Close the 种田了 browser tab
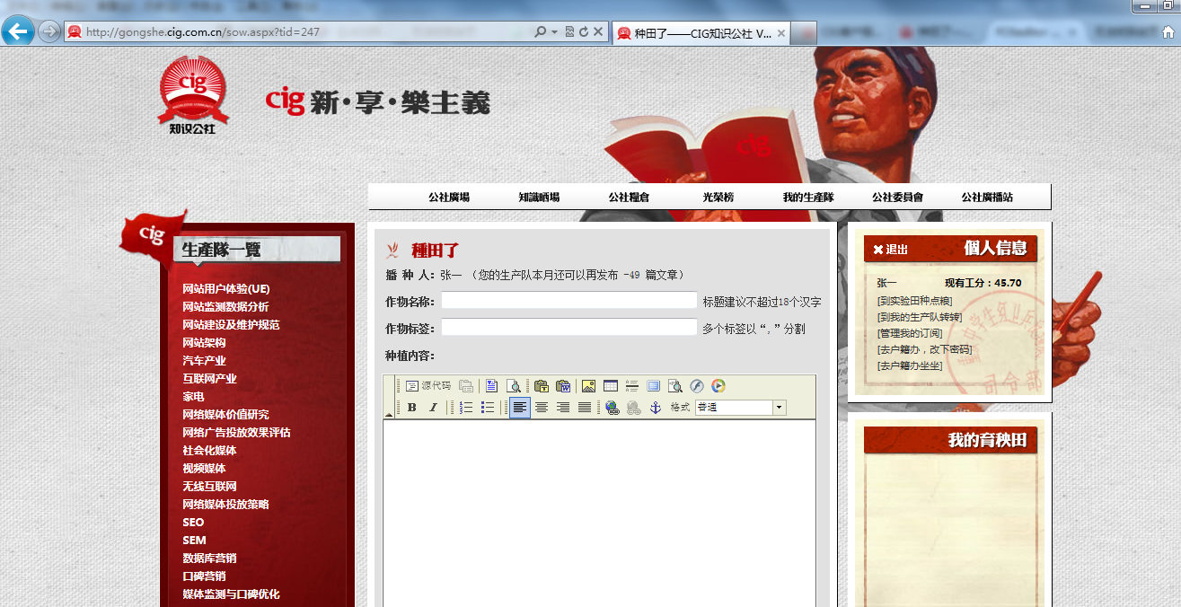This screenshot has height=607, width=1181. click(x=781, y=33)
